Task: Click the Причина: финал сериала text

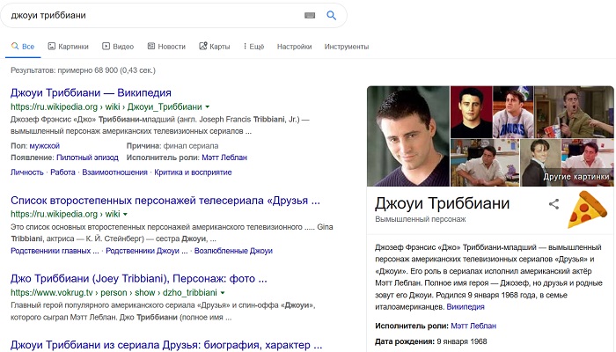Action: (172, 146)
